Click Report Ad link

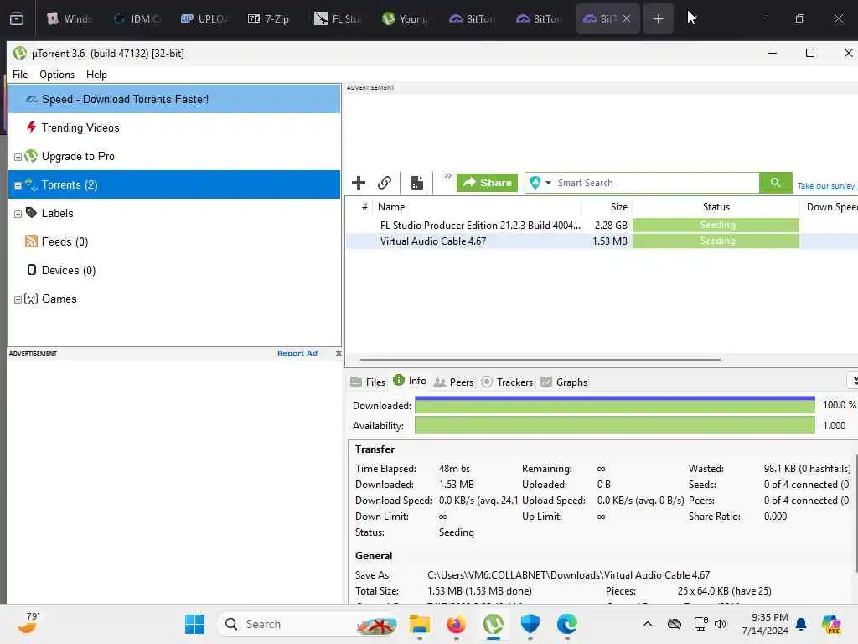(297, 353)
